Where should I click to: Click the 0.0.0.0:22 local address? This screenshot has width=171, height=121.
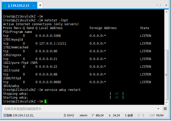click(48, 67)
